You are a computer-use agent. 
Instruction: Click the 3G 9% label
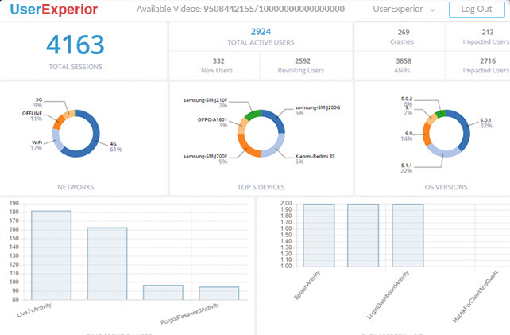38,103
